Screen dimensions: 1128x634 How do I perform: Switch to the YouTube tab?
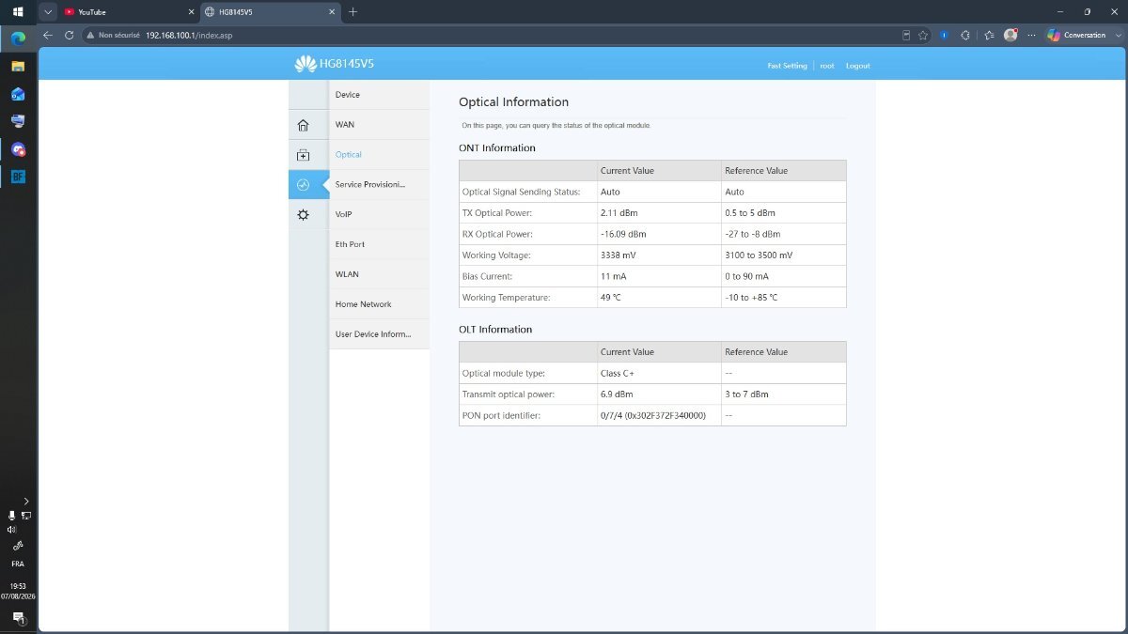[127, 12]
